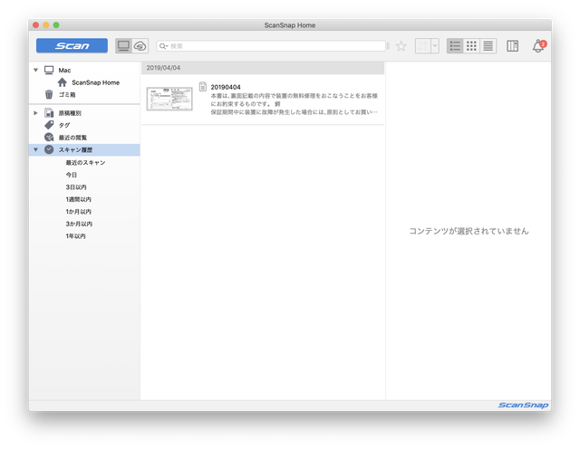Screen dimensions: 580x449
Task: Toggle the content info panel icon
Action: tap(512, 46)
